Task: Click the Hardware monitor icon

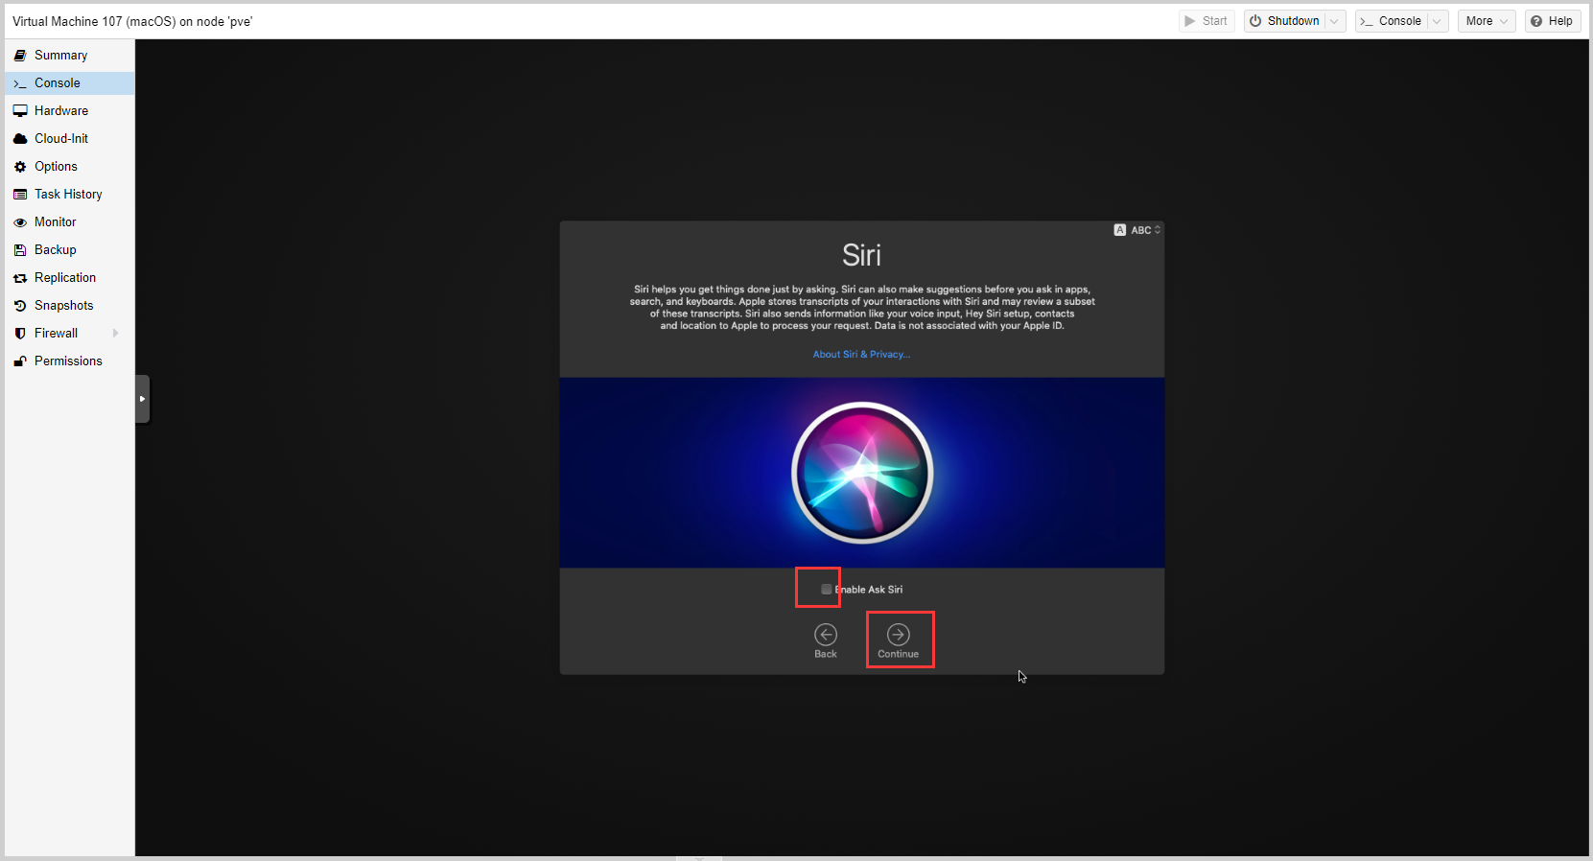Action: click(20, 111)
